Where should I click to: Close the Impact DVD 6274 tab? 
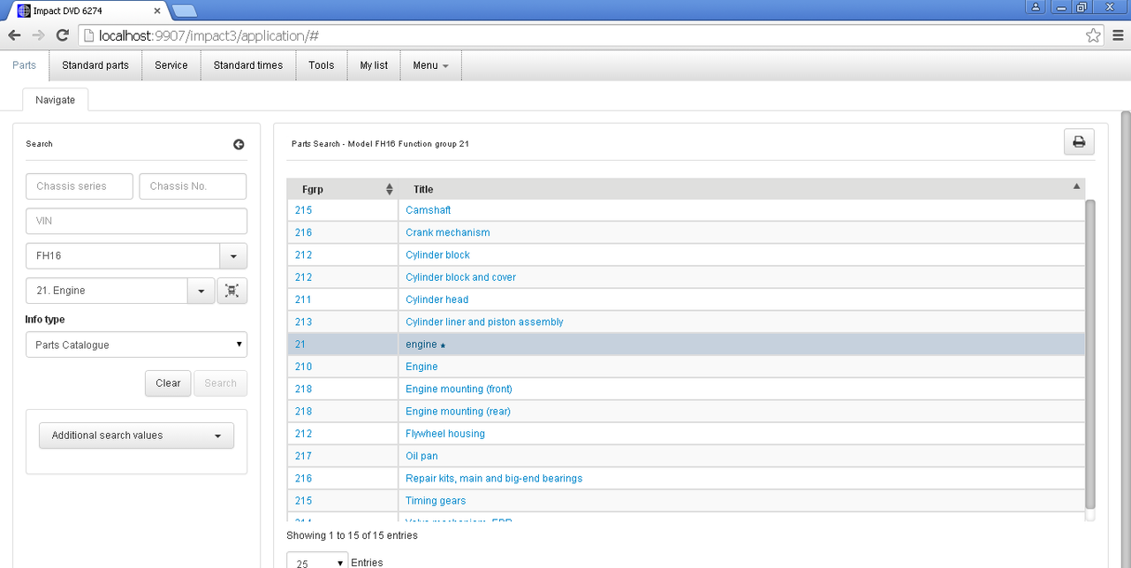[158, 11]
